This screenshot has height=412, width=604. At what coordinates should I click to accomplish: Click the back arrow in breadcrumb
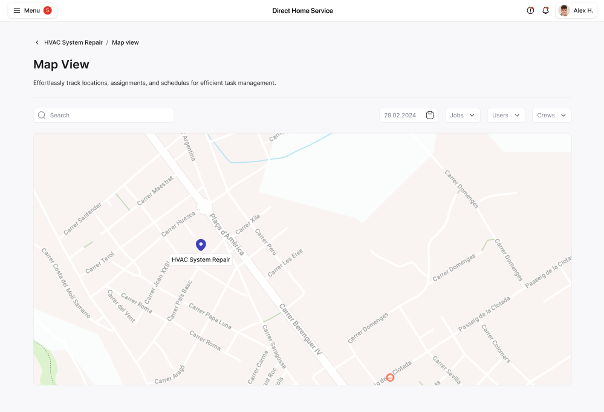coord(37,42)
